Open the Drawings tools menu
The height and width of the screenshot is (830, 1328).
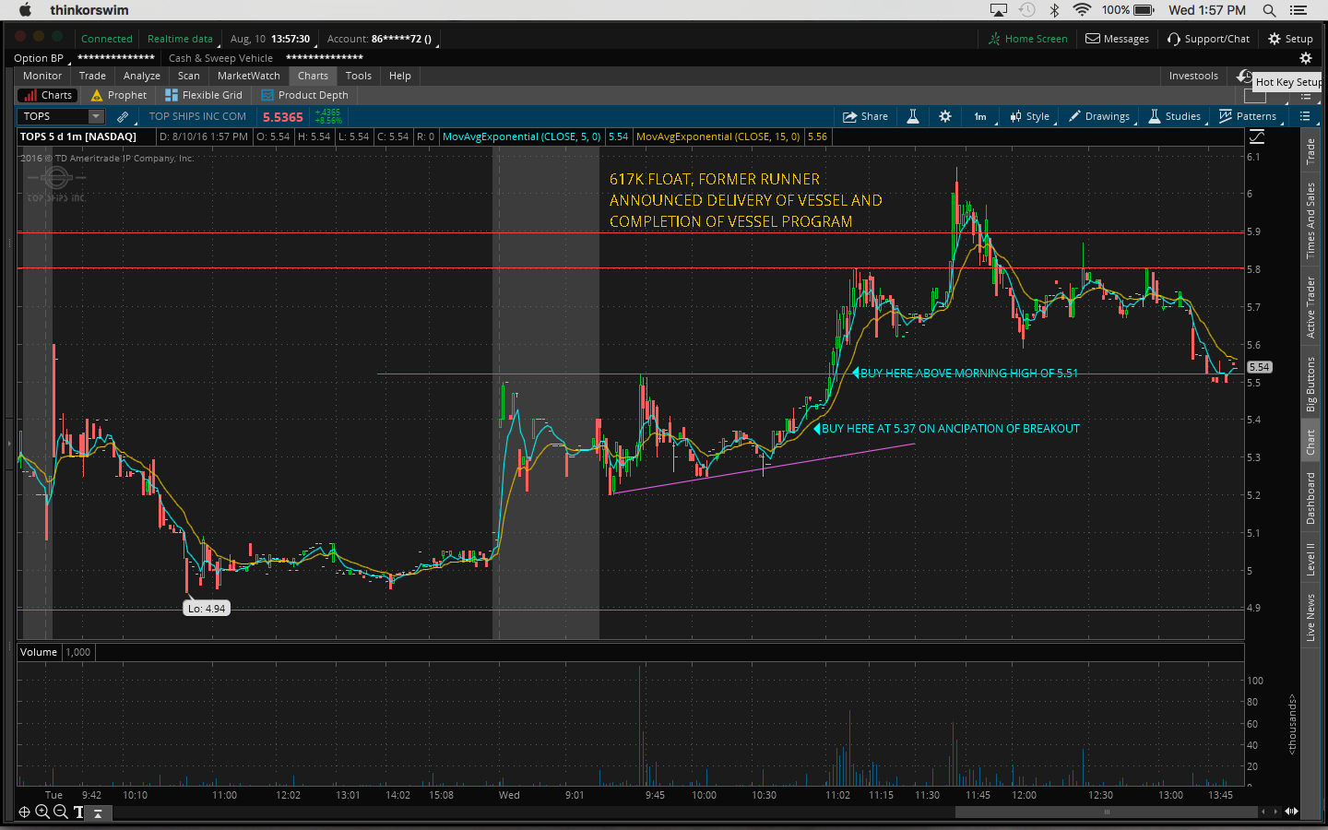(x=1099, y=116)
